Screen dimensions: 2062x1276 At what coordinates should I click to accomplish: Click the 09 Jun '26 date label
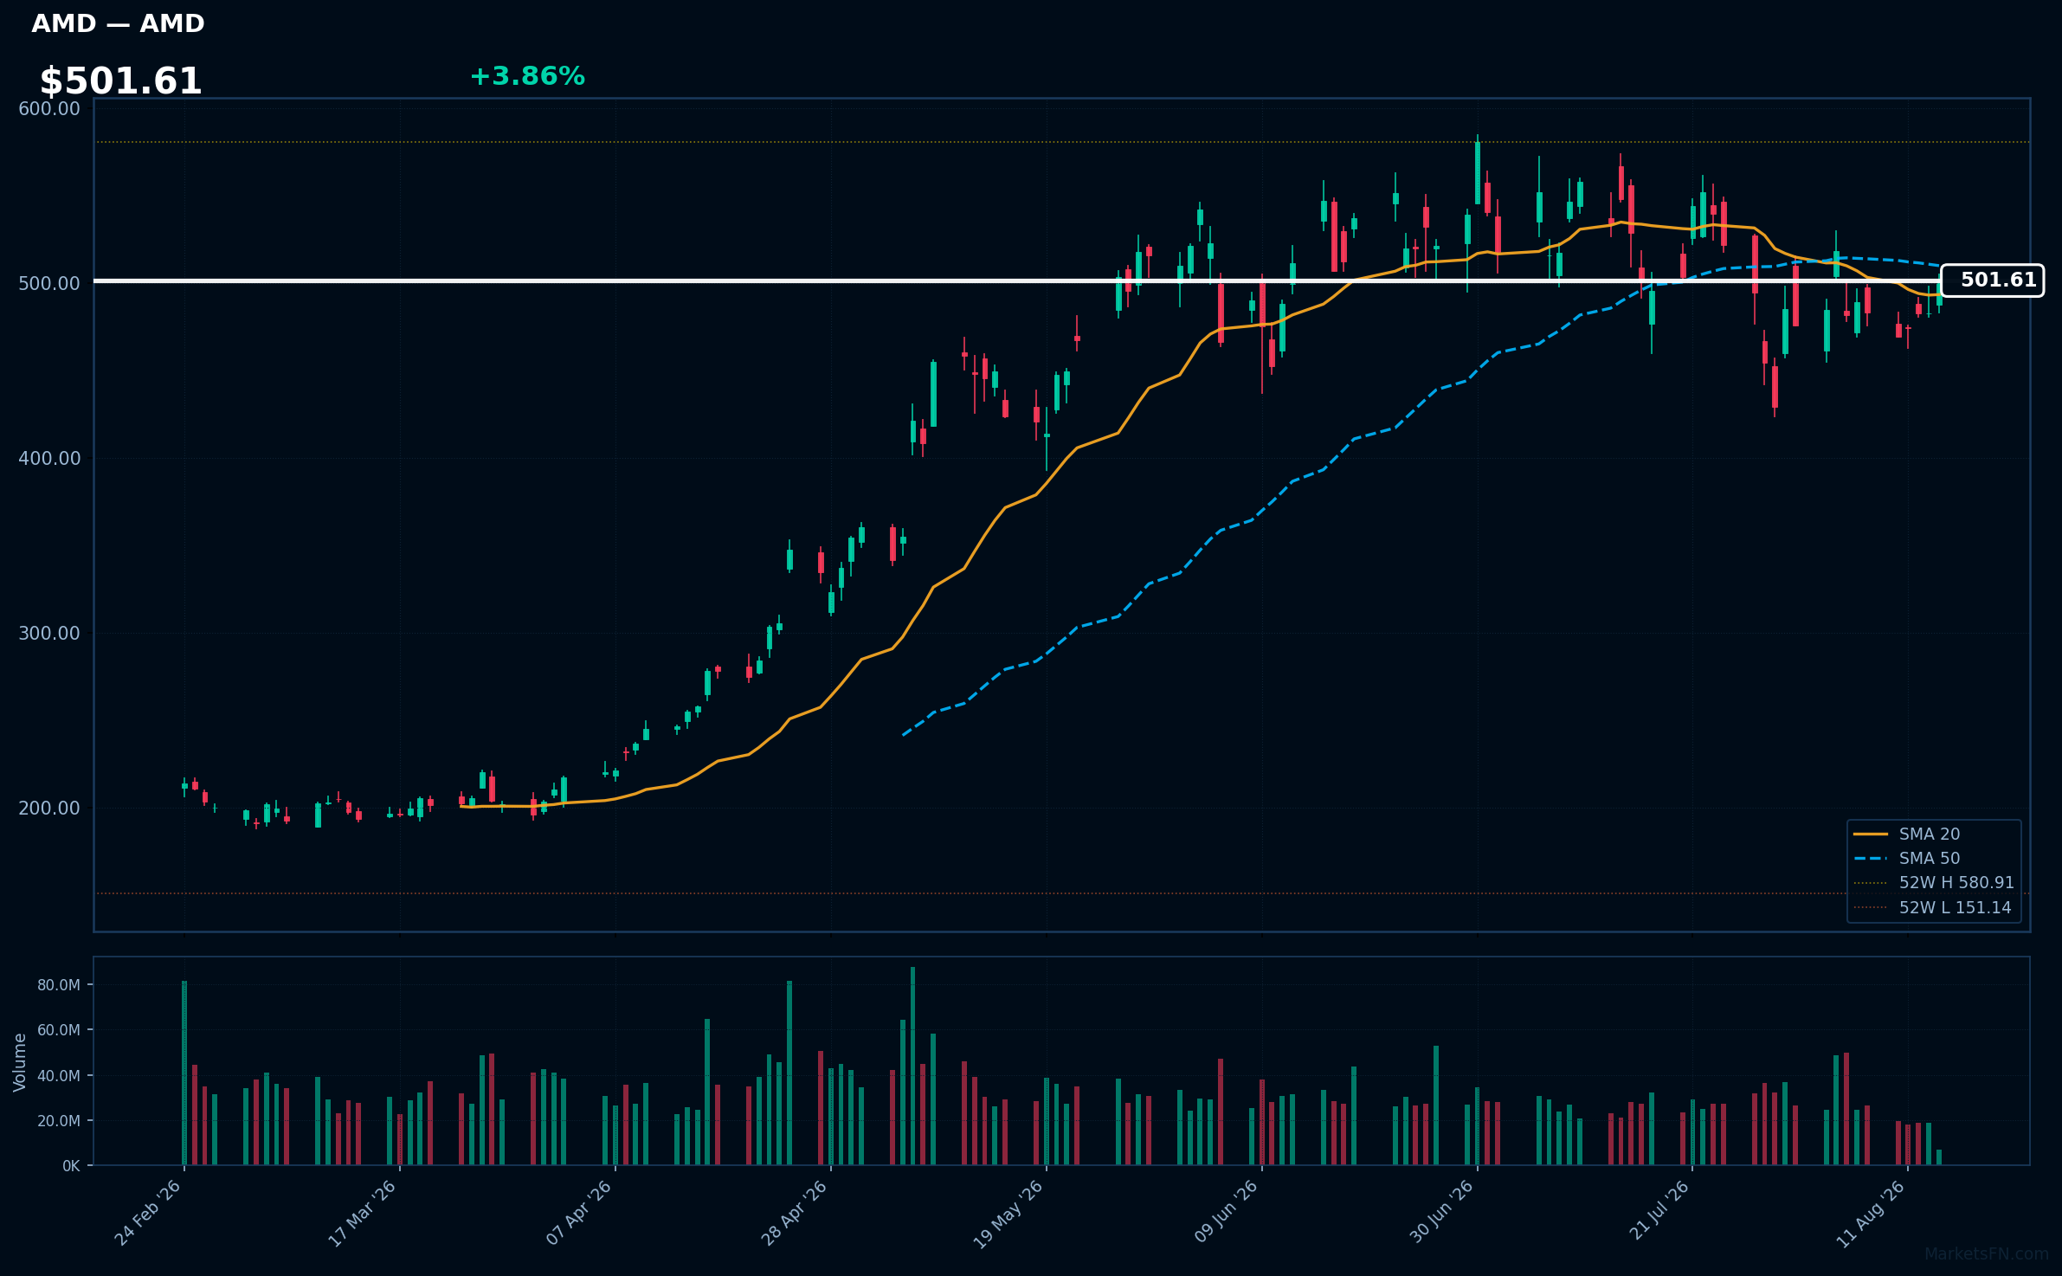coord(1225,1213)
